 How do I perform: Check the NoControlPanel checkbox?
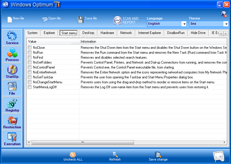coord(30,67)
